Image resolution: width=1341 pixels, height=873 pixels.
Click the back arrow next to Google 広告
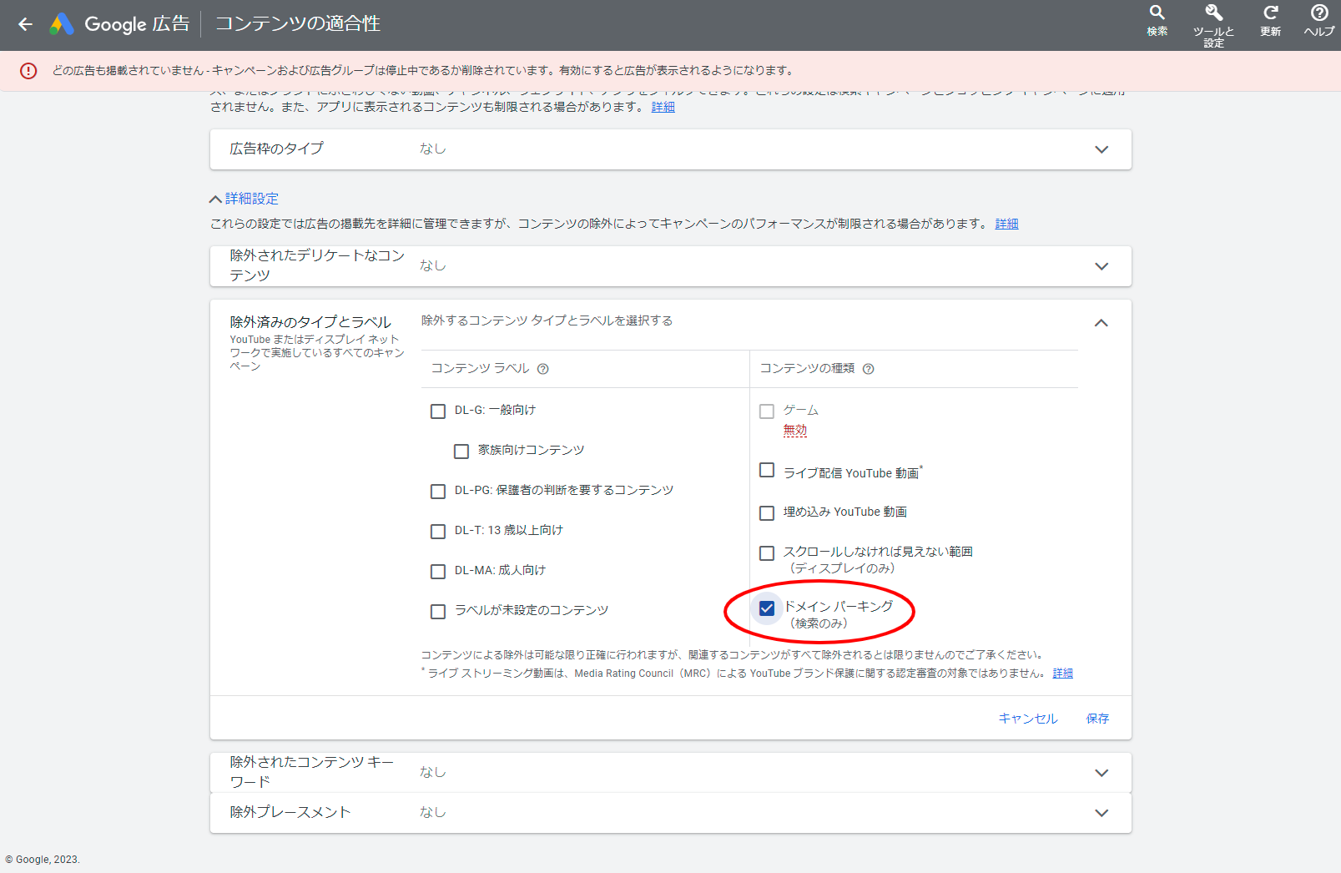(x=25, y=24)
